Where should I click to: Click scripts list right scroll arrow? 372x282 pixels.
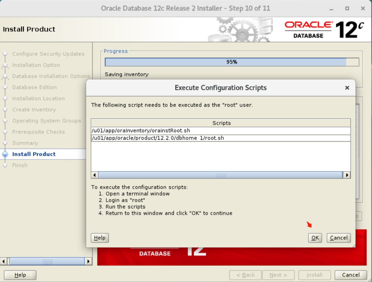click(347, 175)
